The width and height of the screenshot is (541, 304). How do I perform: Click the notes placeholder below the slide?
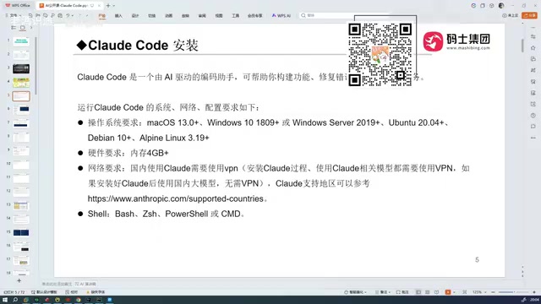tap(57, 284)
